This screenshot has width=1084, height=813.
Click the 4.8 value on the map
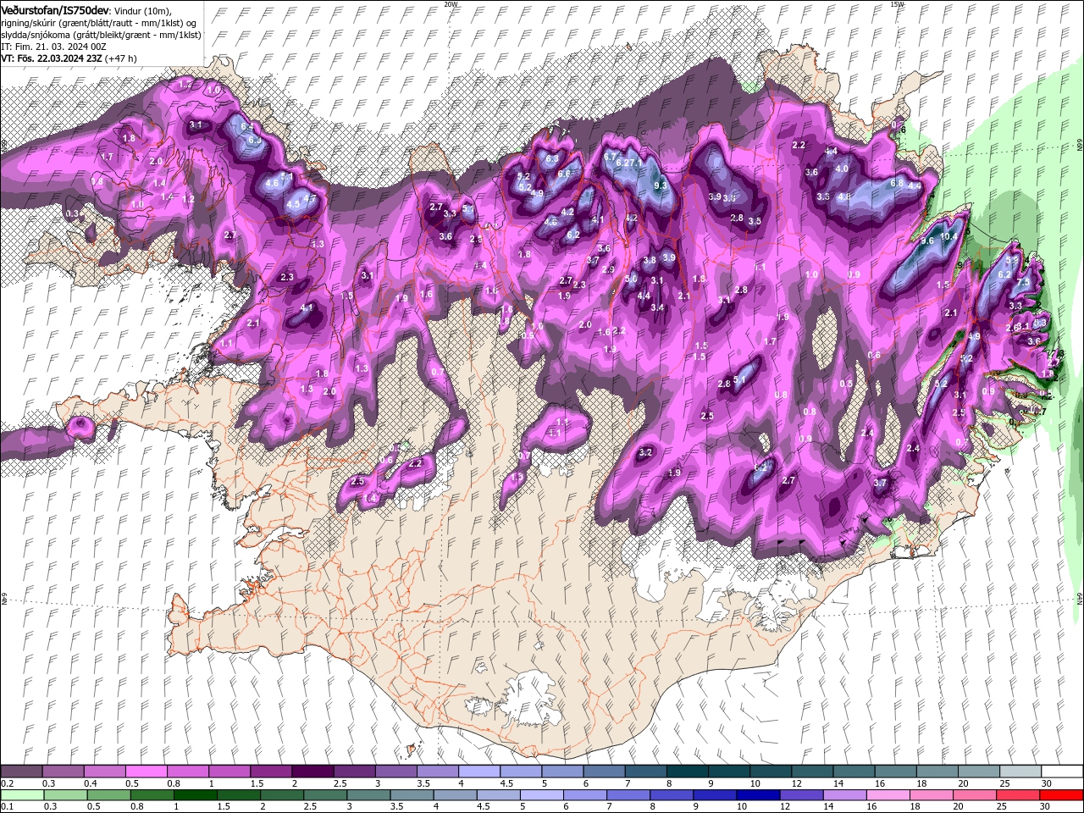tap(843, 196)
